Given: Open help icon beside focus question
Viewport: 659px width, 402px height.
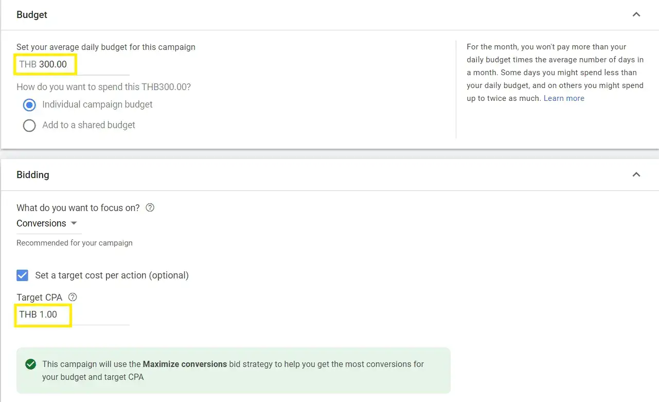Looking at the screenshot, I should (150, 208).
